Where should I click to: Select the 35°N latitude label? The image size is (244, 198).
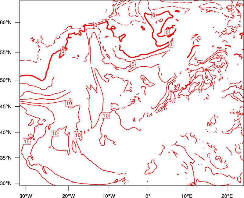click(x=6, y=158)
